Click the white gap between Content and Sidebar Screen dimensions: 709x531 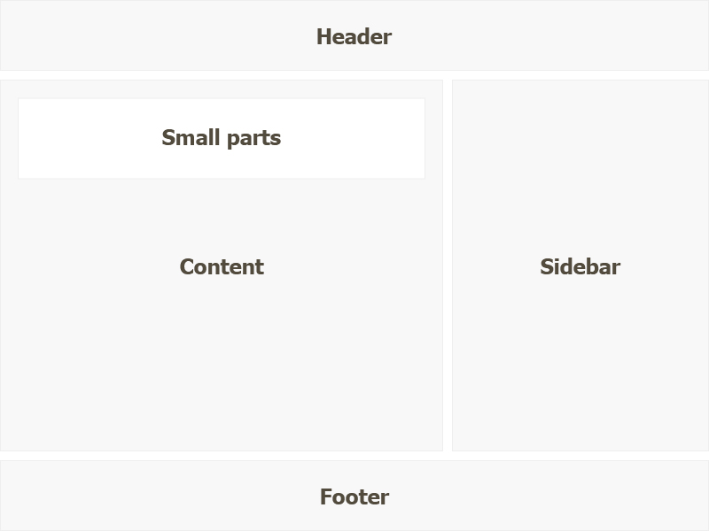click(448, 265)
